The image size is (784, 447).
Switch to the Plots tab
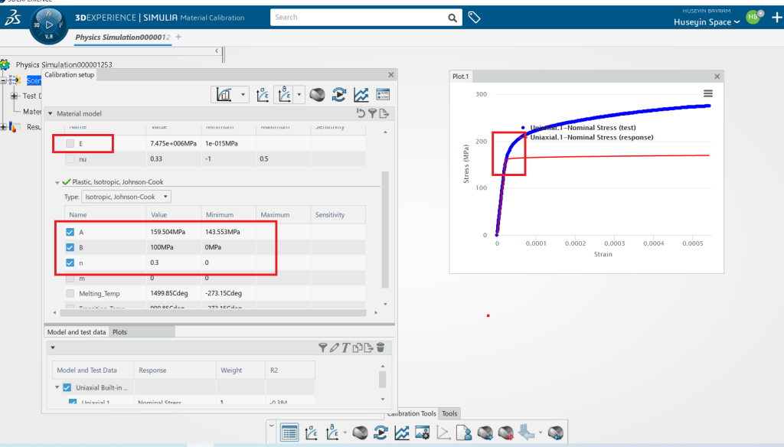(119, 332)
